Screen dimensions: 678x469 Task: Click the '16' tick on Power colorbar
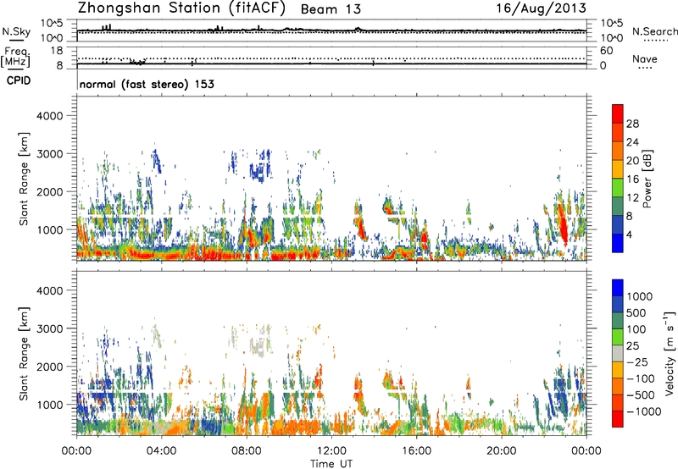coord(632,179)
